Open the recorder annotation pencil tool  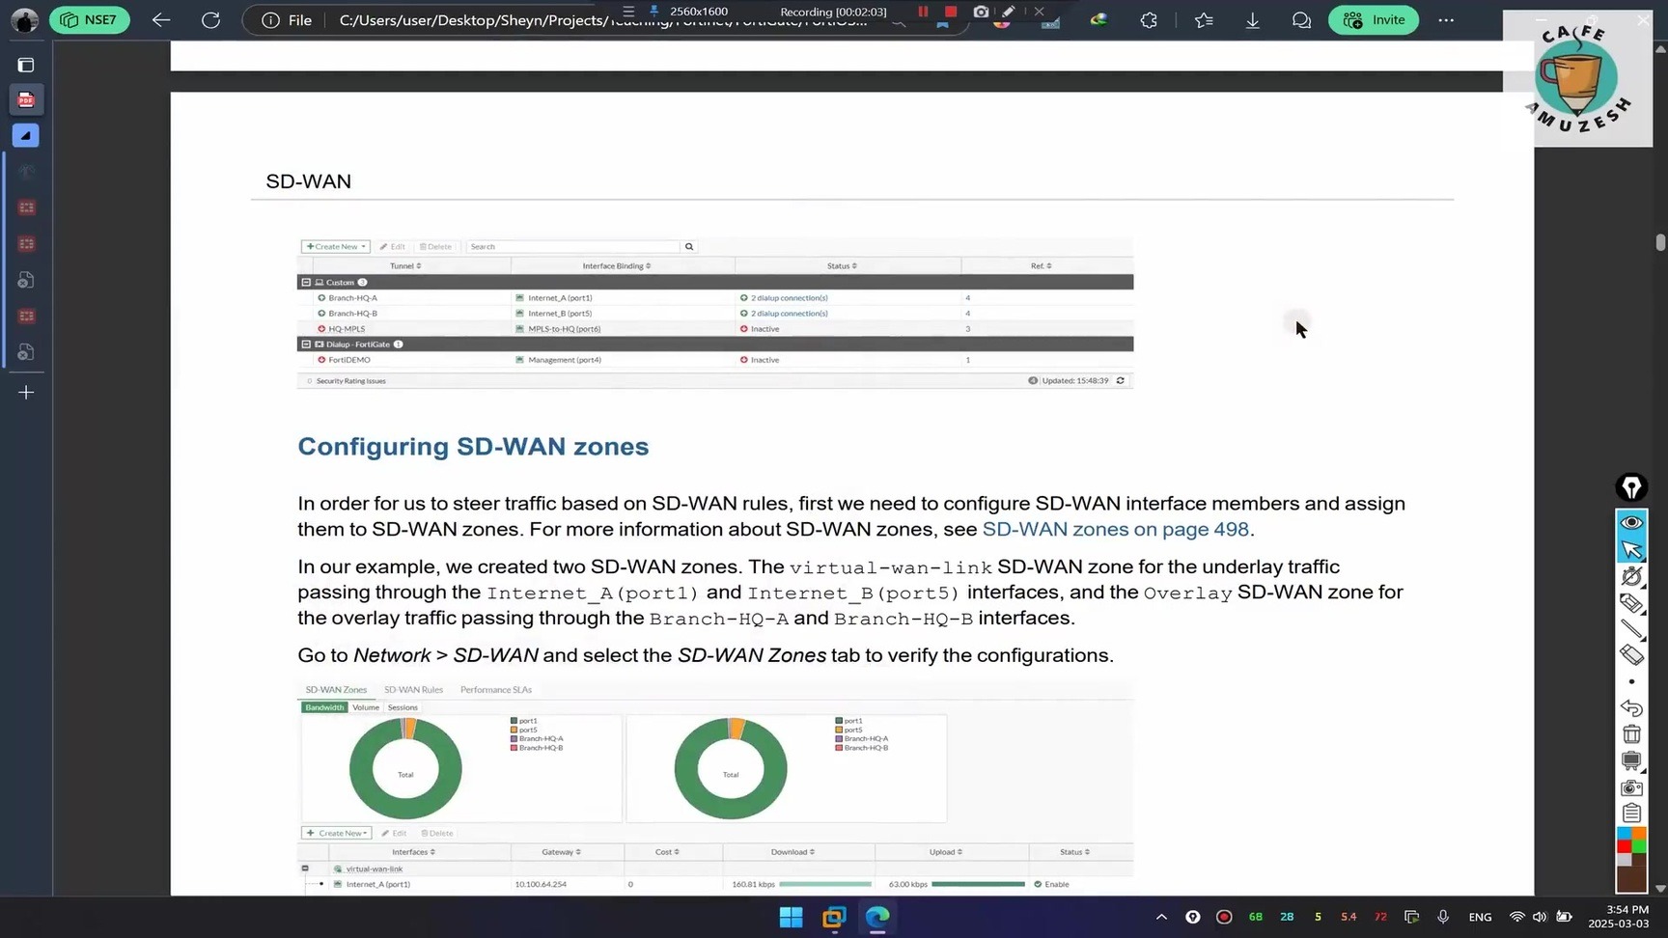1009,12
